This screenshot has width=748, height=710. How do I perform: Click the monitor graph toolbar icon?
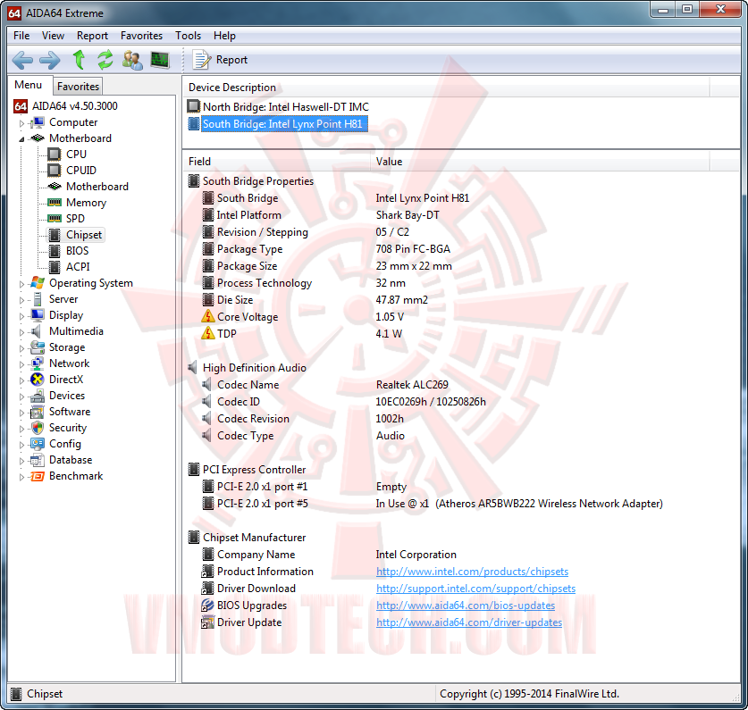(x=160, y=60)
